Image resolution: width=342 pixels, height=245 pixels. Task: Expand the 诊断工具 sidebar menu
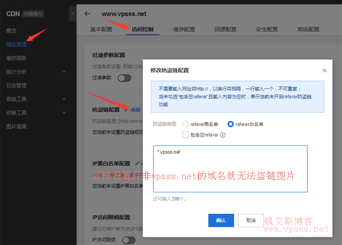click(64, 113)
